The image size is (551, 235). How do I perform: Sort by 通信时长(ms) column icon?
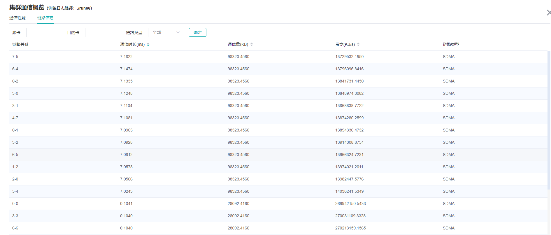pos(148,45)
